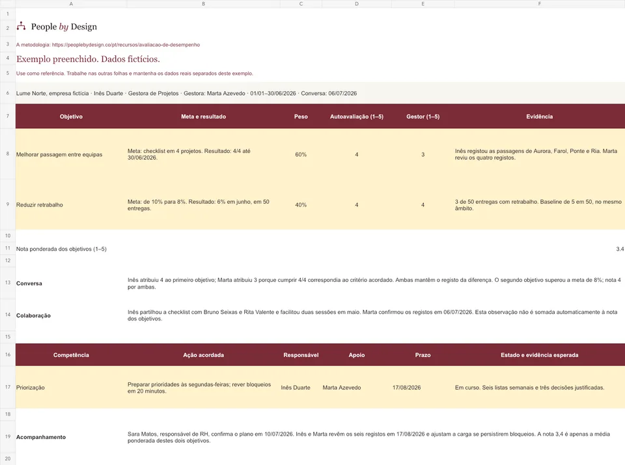Select self-assessment 4 for Reduzir retrabalho
Screen dimensions: 625x465
point(356,204)
